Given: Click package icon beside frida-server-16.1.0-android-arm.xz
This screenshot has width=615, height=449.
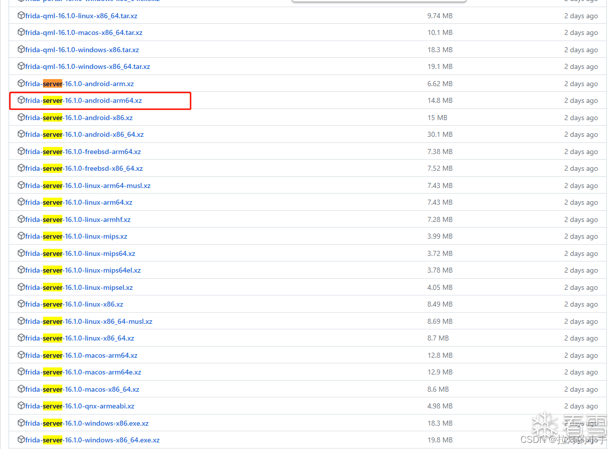Looking at the screenshot, I should pyautogui.click(x=21, y=84).
